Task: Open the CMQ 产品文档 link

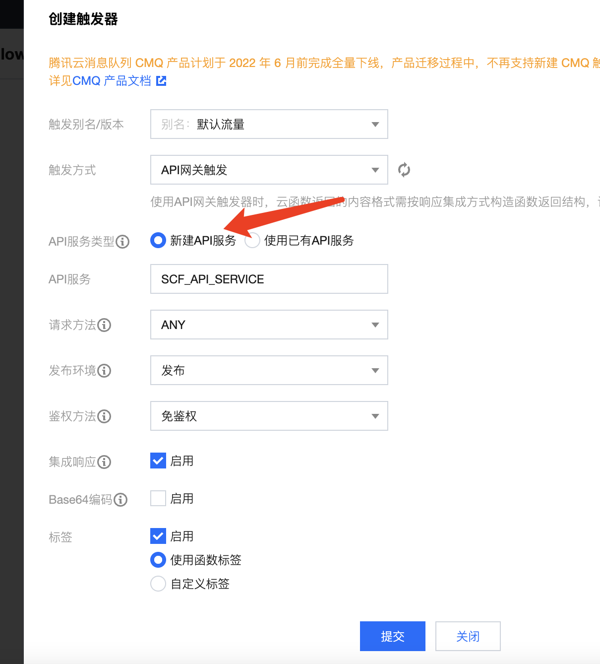Action: coord(113,80)
